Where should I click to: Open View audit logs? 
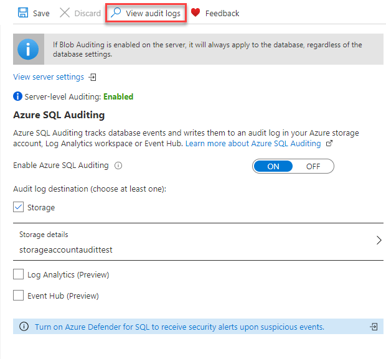click(x=146, y=13)
